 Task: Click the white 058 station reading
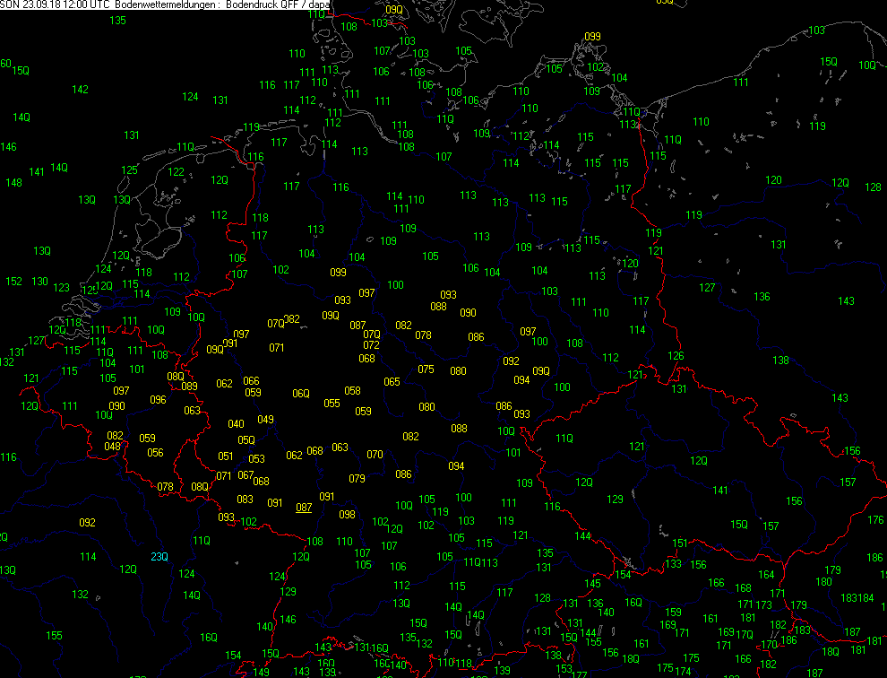click(352, 391)
